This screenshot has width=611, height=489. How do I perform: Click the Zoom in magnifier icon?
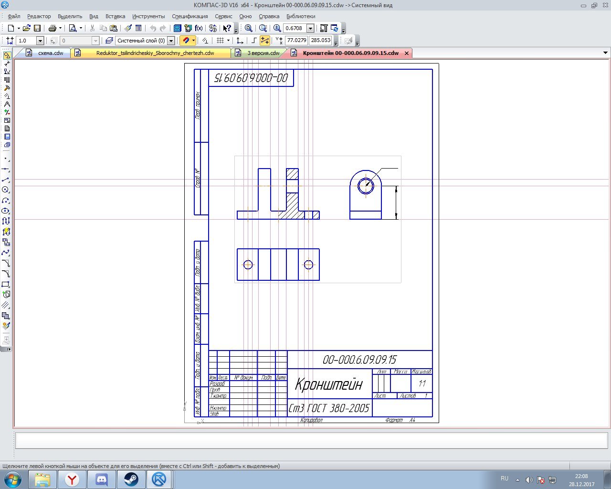point(277,28)
